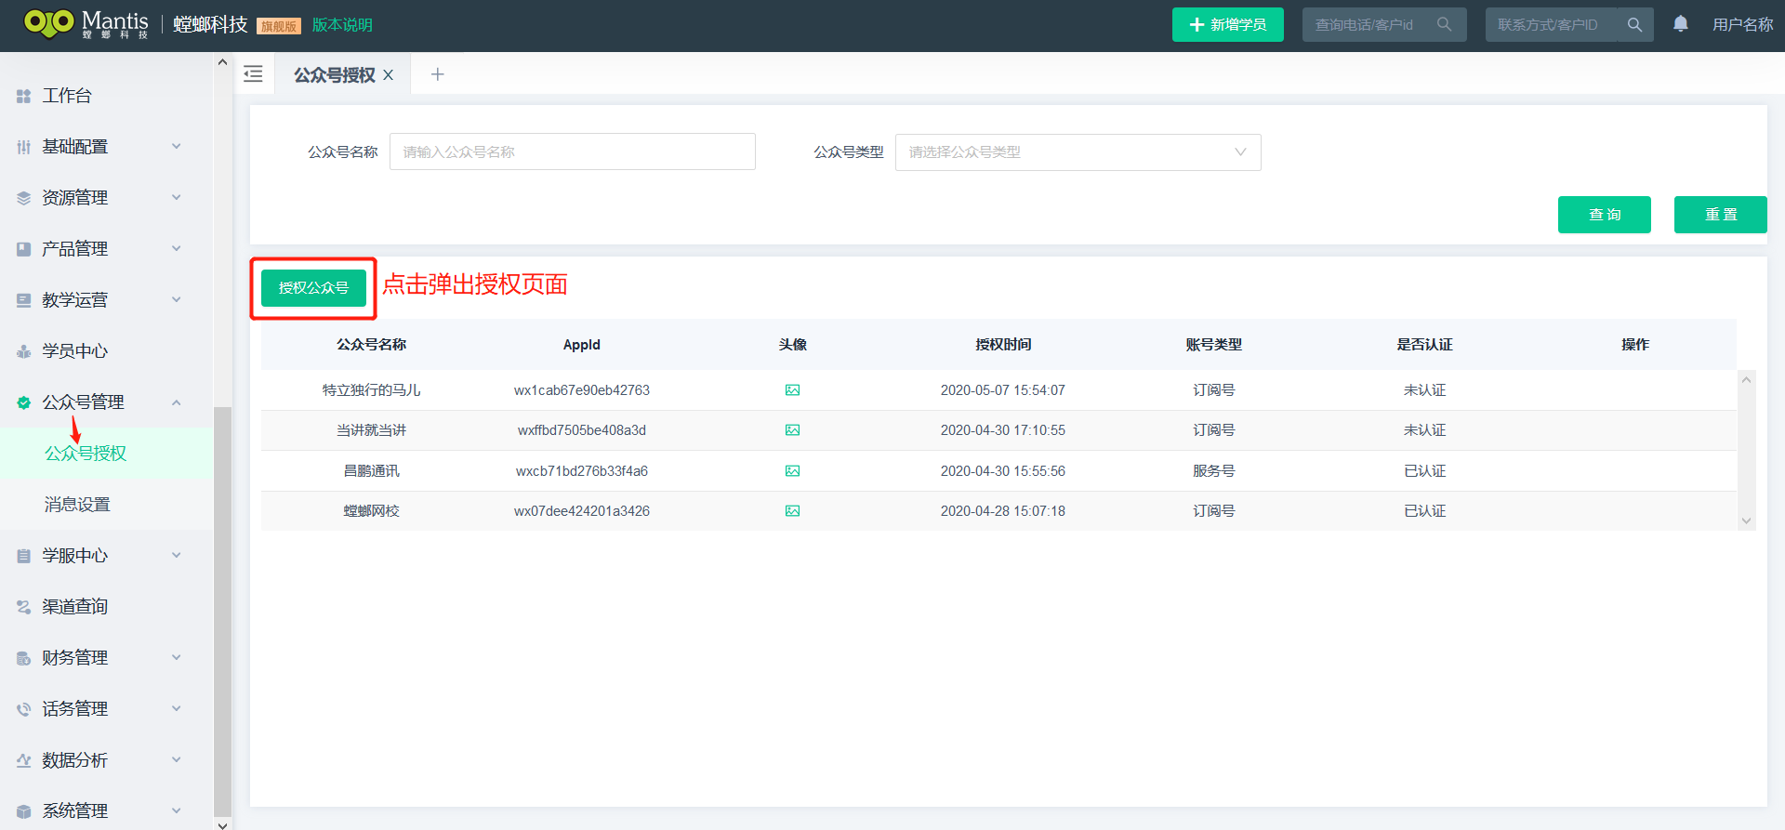
Task: Collapse the 公众号管理 menu chevron
Action: click(176, 402)
